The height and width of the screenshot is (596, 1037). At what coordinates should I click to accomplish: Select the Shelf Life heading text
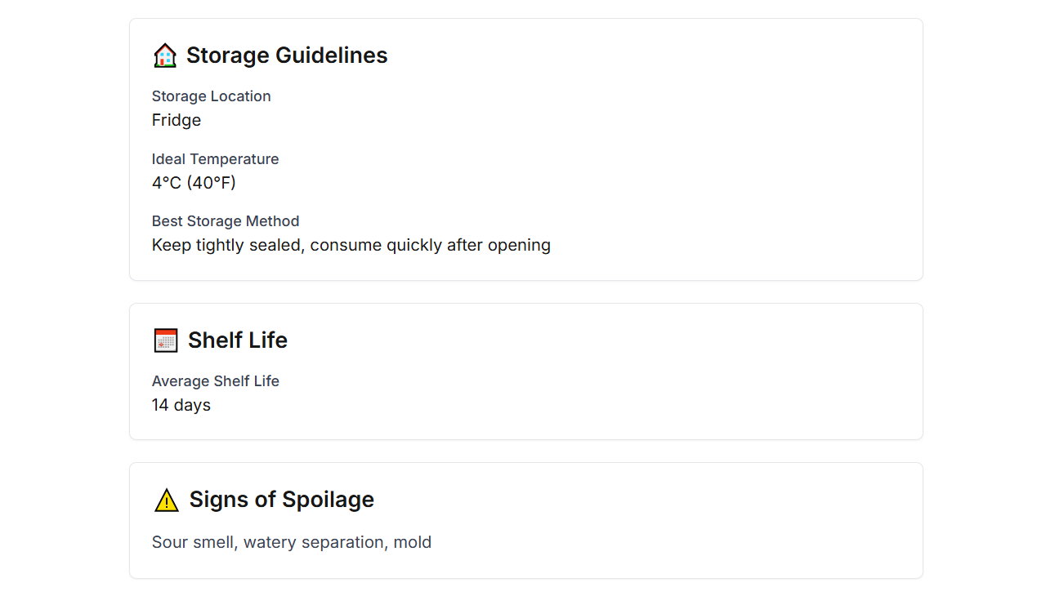[238, 340]
